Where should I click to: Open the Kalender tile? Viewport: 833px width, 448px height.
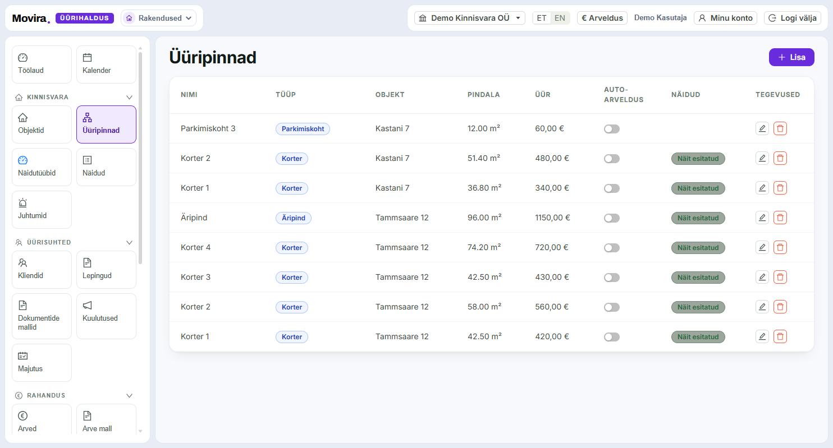(x=106, y=64)
